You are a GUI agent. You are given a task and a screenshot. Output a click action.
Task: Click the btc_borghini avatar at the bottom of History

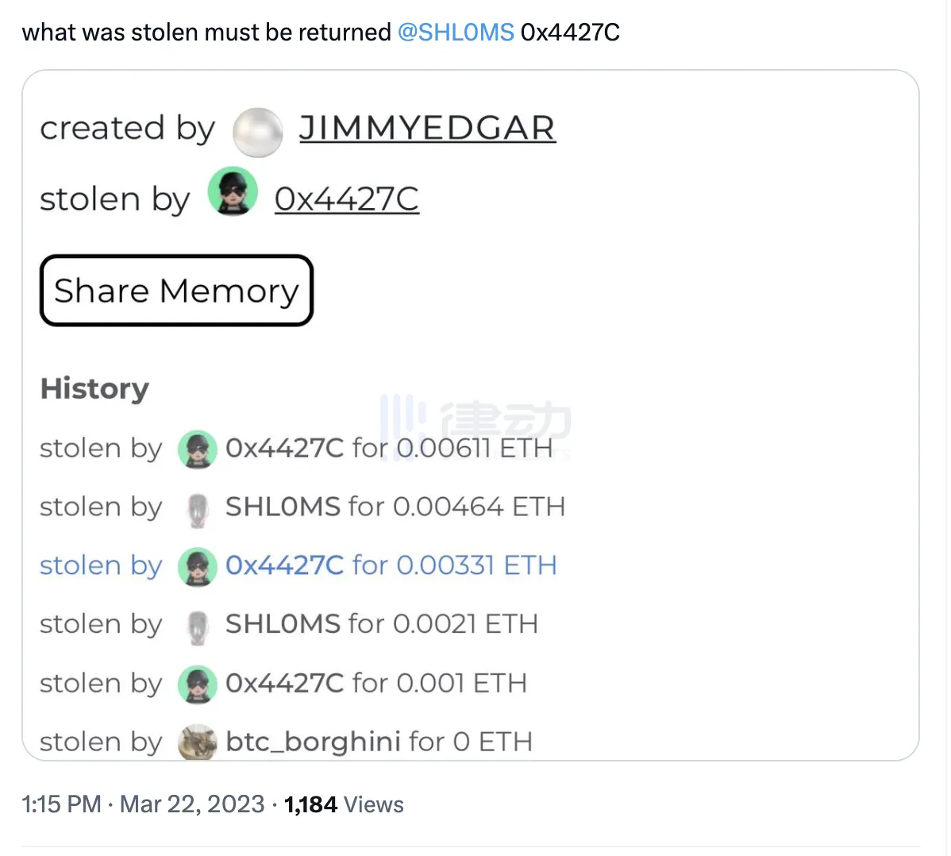pyautogui.click(x=197, y=742)
